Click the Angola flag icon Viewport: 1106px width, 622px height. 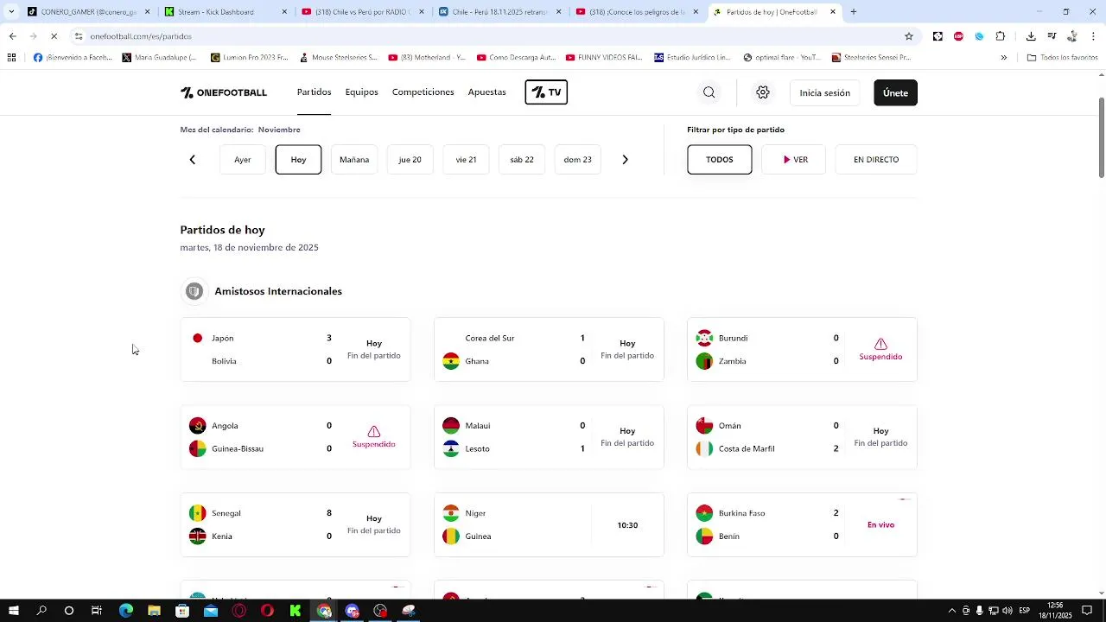(x=198, y=426)
